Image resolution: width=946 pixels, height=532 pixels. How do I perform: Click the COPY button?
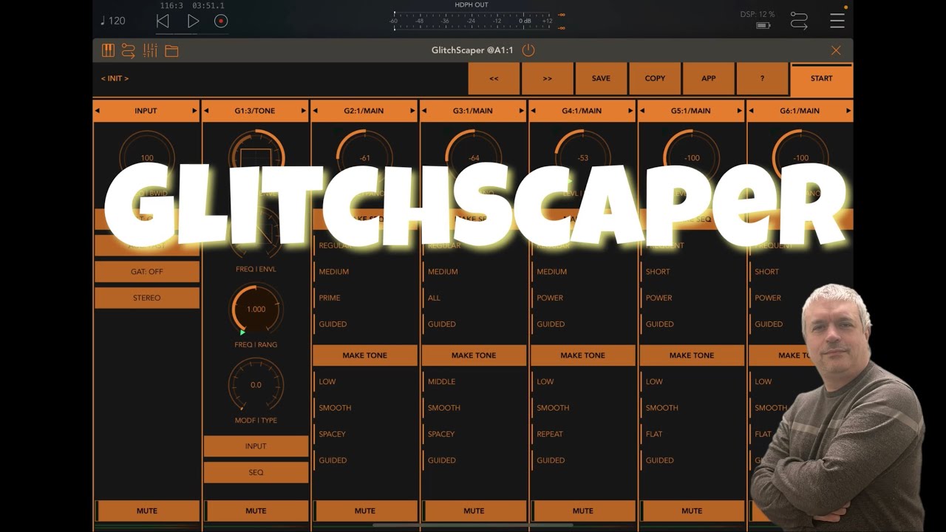pyautogui.click(x=655, y=78)
